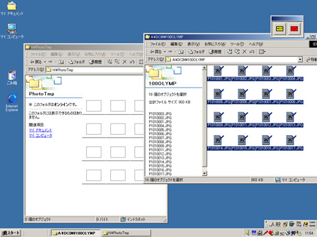
Task: Open マイ コンピュータ desktop icon
Action: click(12, 31)
